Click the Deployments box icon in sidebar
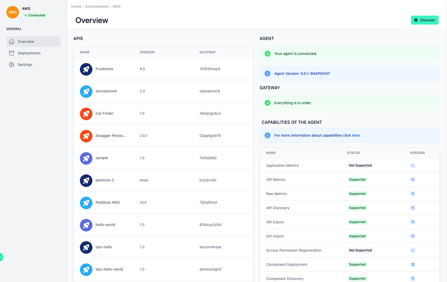This screenshot has height=282, width=447. (x=12, y=53)
